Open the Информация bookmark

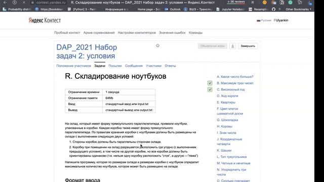point(116,9)
